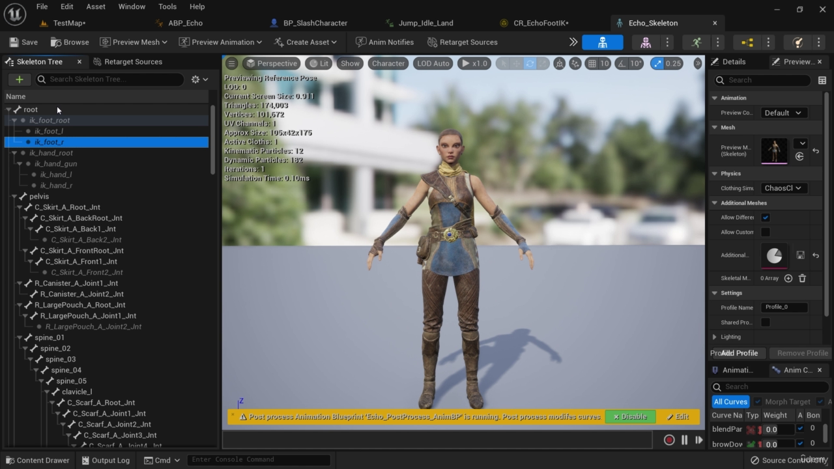Open the Physics asset mode icon

point(798,42)
